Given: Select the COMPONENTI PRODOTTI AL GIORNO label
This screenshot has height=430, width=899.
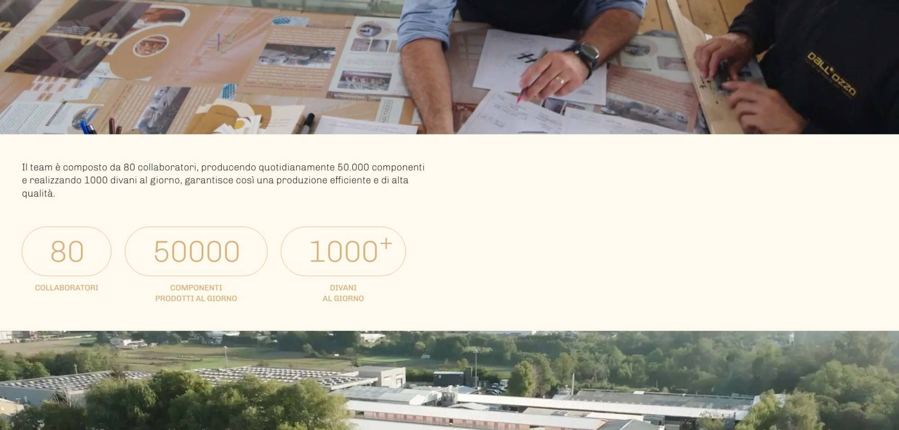Looking at the screenshot, I should 196,293.
